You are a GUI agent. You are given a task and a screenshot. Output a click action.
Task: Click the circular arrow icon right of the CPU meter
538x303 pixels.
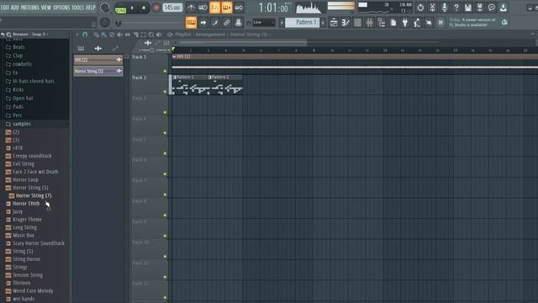pos(420,8)
